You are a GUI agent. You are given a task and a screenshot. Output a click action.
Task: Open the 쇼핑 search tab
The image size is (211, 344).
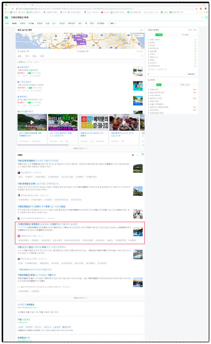47,23
